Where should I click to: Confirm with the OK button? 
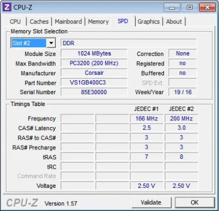(x=194, y=202)
